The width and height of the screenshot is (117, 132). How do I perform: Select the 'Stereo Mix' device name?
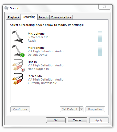tap(35, 76)
